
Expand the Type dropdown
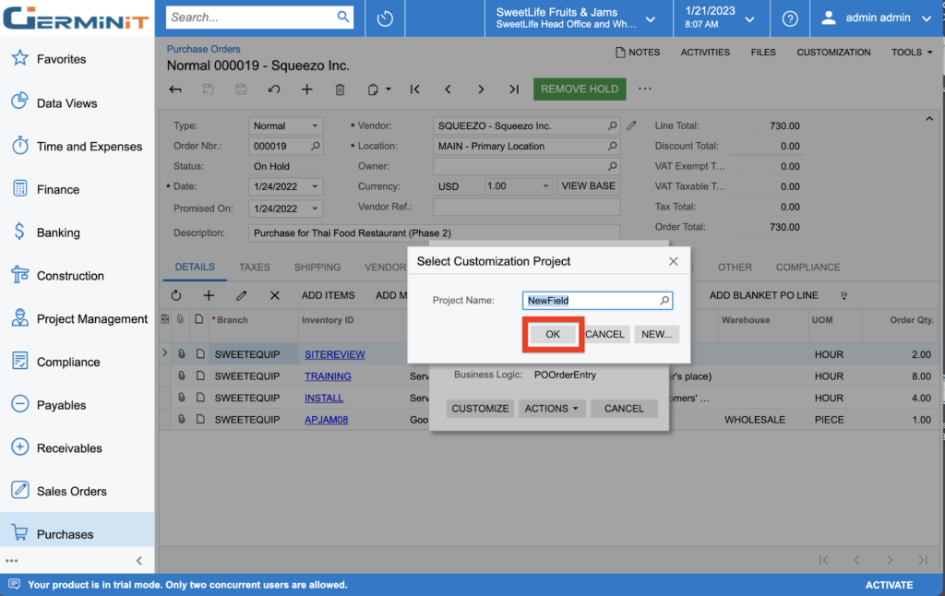(x=315, y=125)
